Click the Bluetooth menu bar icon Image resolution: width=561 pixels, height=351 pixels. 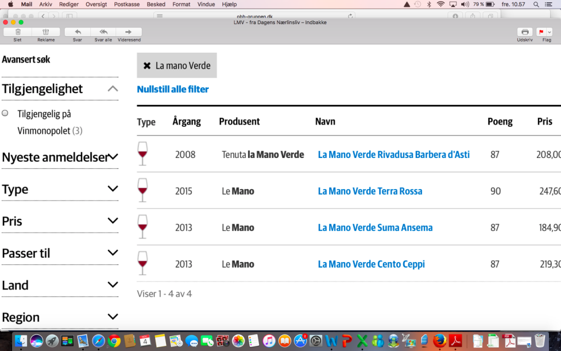[429, 4]
